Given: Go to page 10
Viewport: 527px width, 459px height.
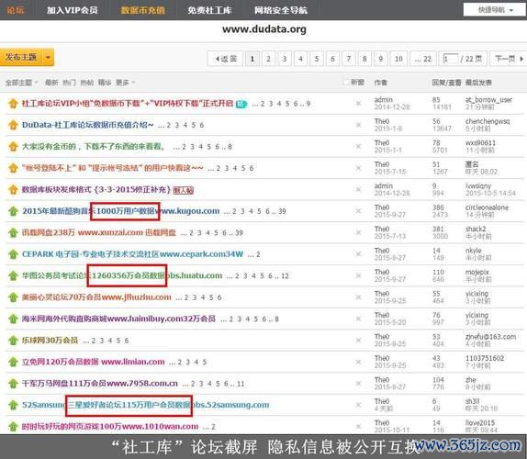Looking at the screenshot, I should tap(398, 59).
